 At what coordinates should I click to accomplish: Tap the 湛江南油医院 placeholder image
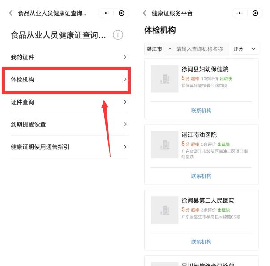point(164,144)
